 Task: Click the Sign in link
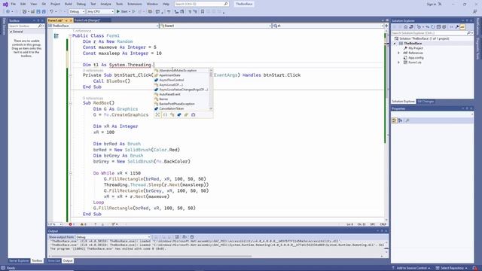click(x=432, y=4)
